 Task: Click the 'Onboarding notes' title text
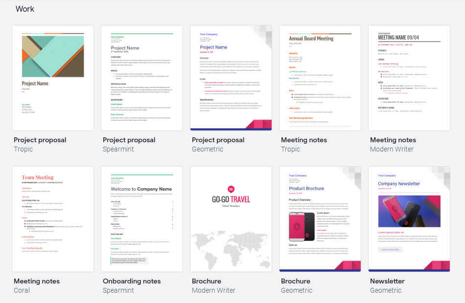click(132, 281)
